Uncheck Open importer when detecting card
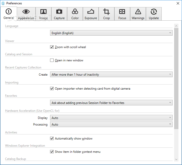 pos(52,89)
